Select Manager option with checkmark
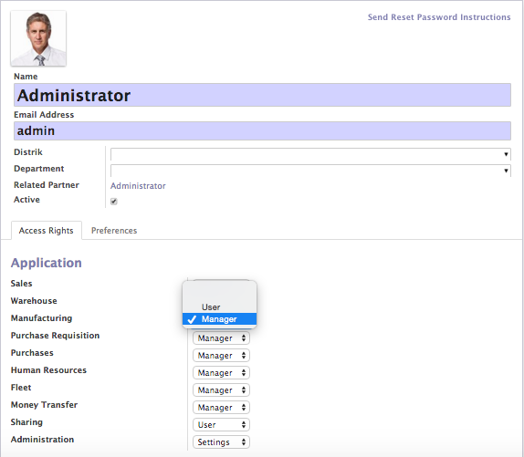The height and width of the screenshot is (457, 524). click(x=220, y=319)
